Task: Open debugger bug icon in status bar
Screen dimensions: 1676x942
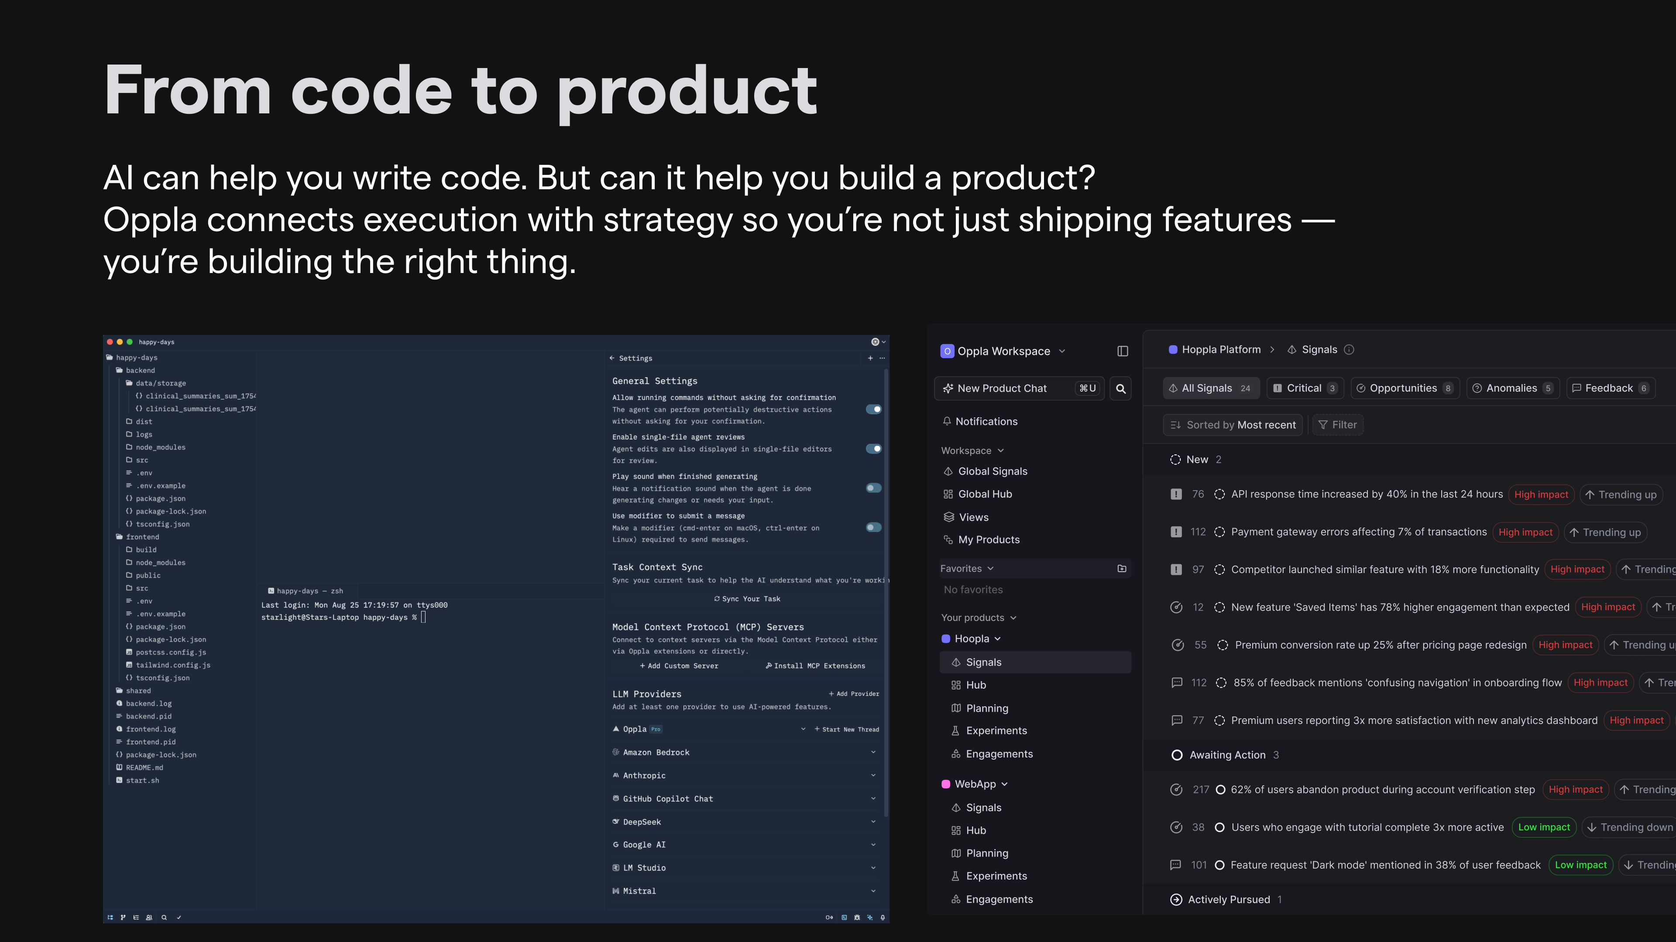Action: (x=857, y=917)
